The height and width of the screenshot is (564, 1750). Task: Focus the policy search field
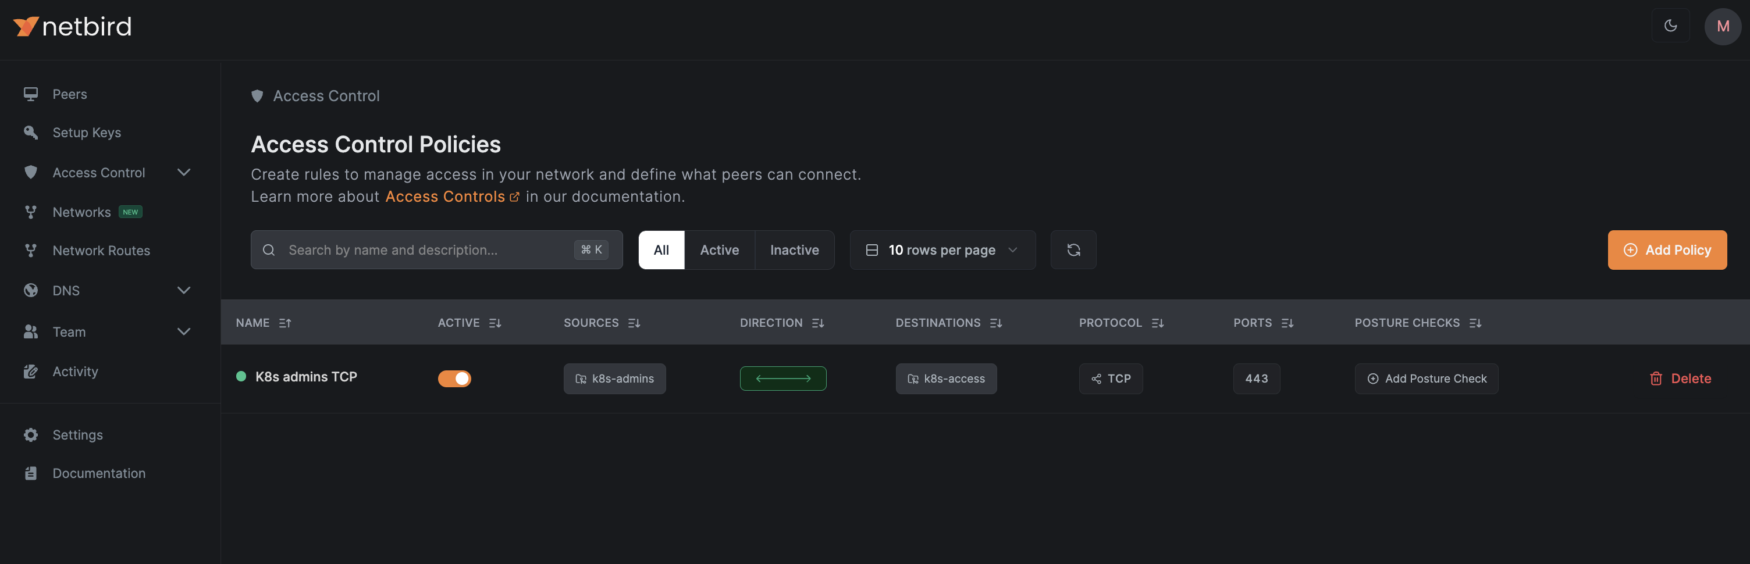[428, 250]
